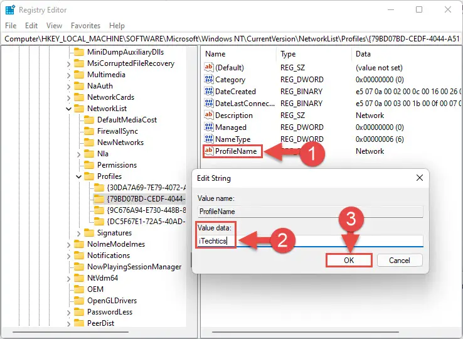Screen dimensions: 463x339
Task: Expand the Signatures tree node
Action: tap(78, 233)
